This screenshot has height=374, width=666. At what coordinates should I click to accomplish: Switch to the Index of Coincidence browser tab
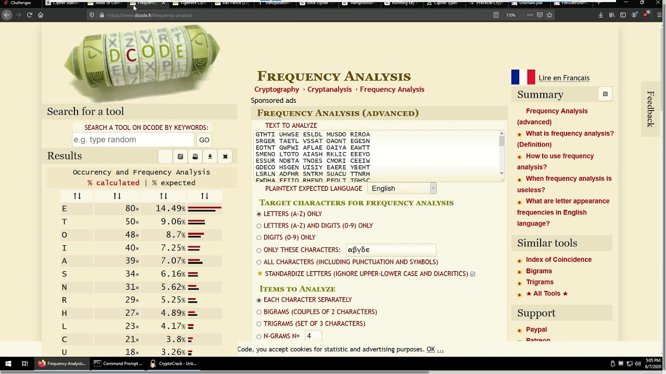[106, 3]
